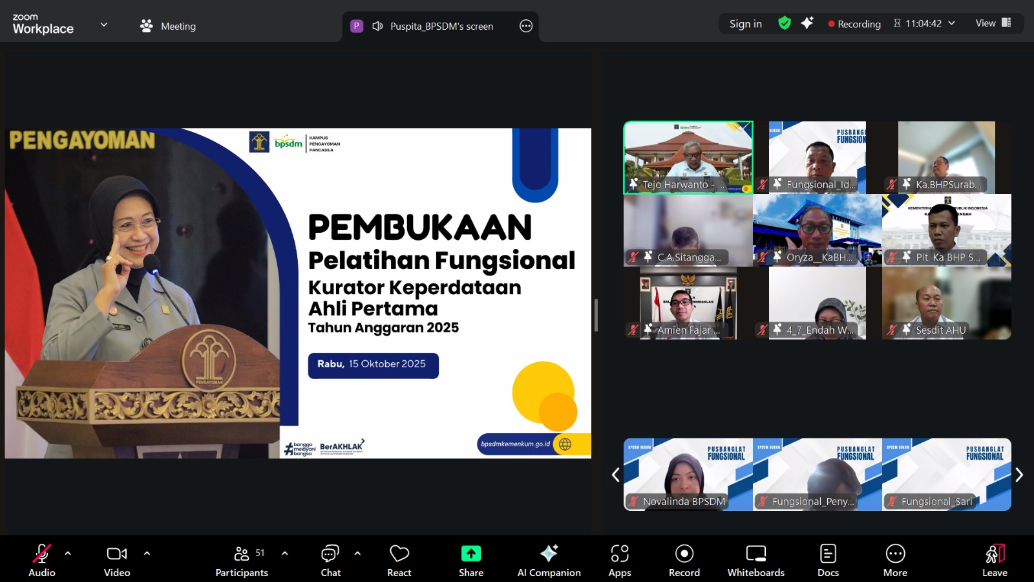The image size is (1034, 582).
Task: Open the Chat panel
Action: (x=330, y=560)
